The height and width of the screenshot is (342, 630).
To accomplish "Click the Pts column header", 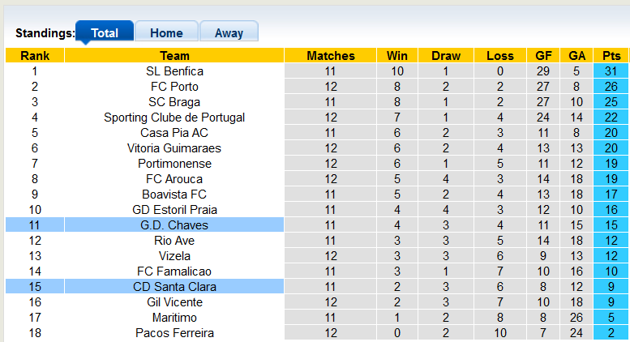I will [x=611, y=56].
